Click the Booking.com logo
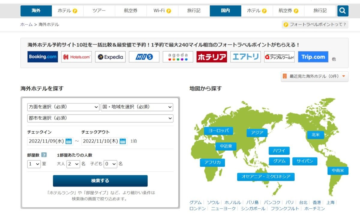This screenshot has width=360, height=215. pos(42,57)
